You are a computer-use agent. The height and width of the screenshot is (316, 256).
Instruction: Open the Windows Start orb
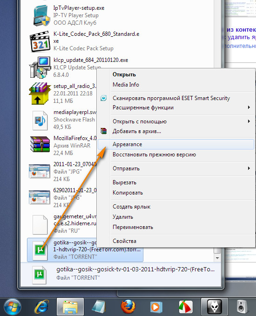pos(13,307)
